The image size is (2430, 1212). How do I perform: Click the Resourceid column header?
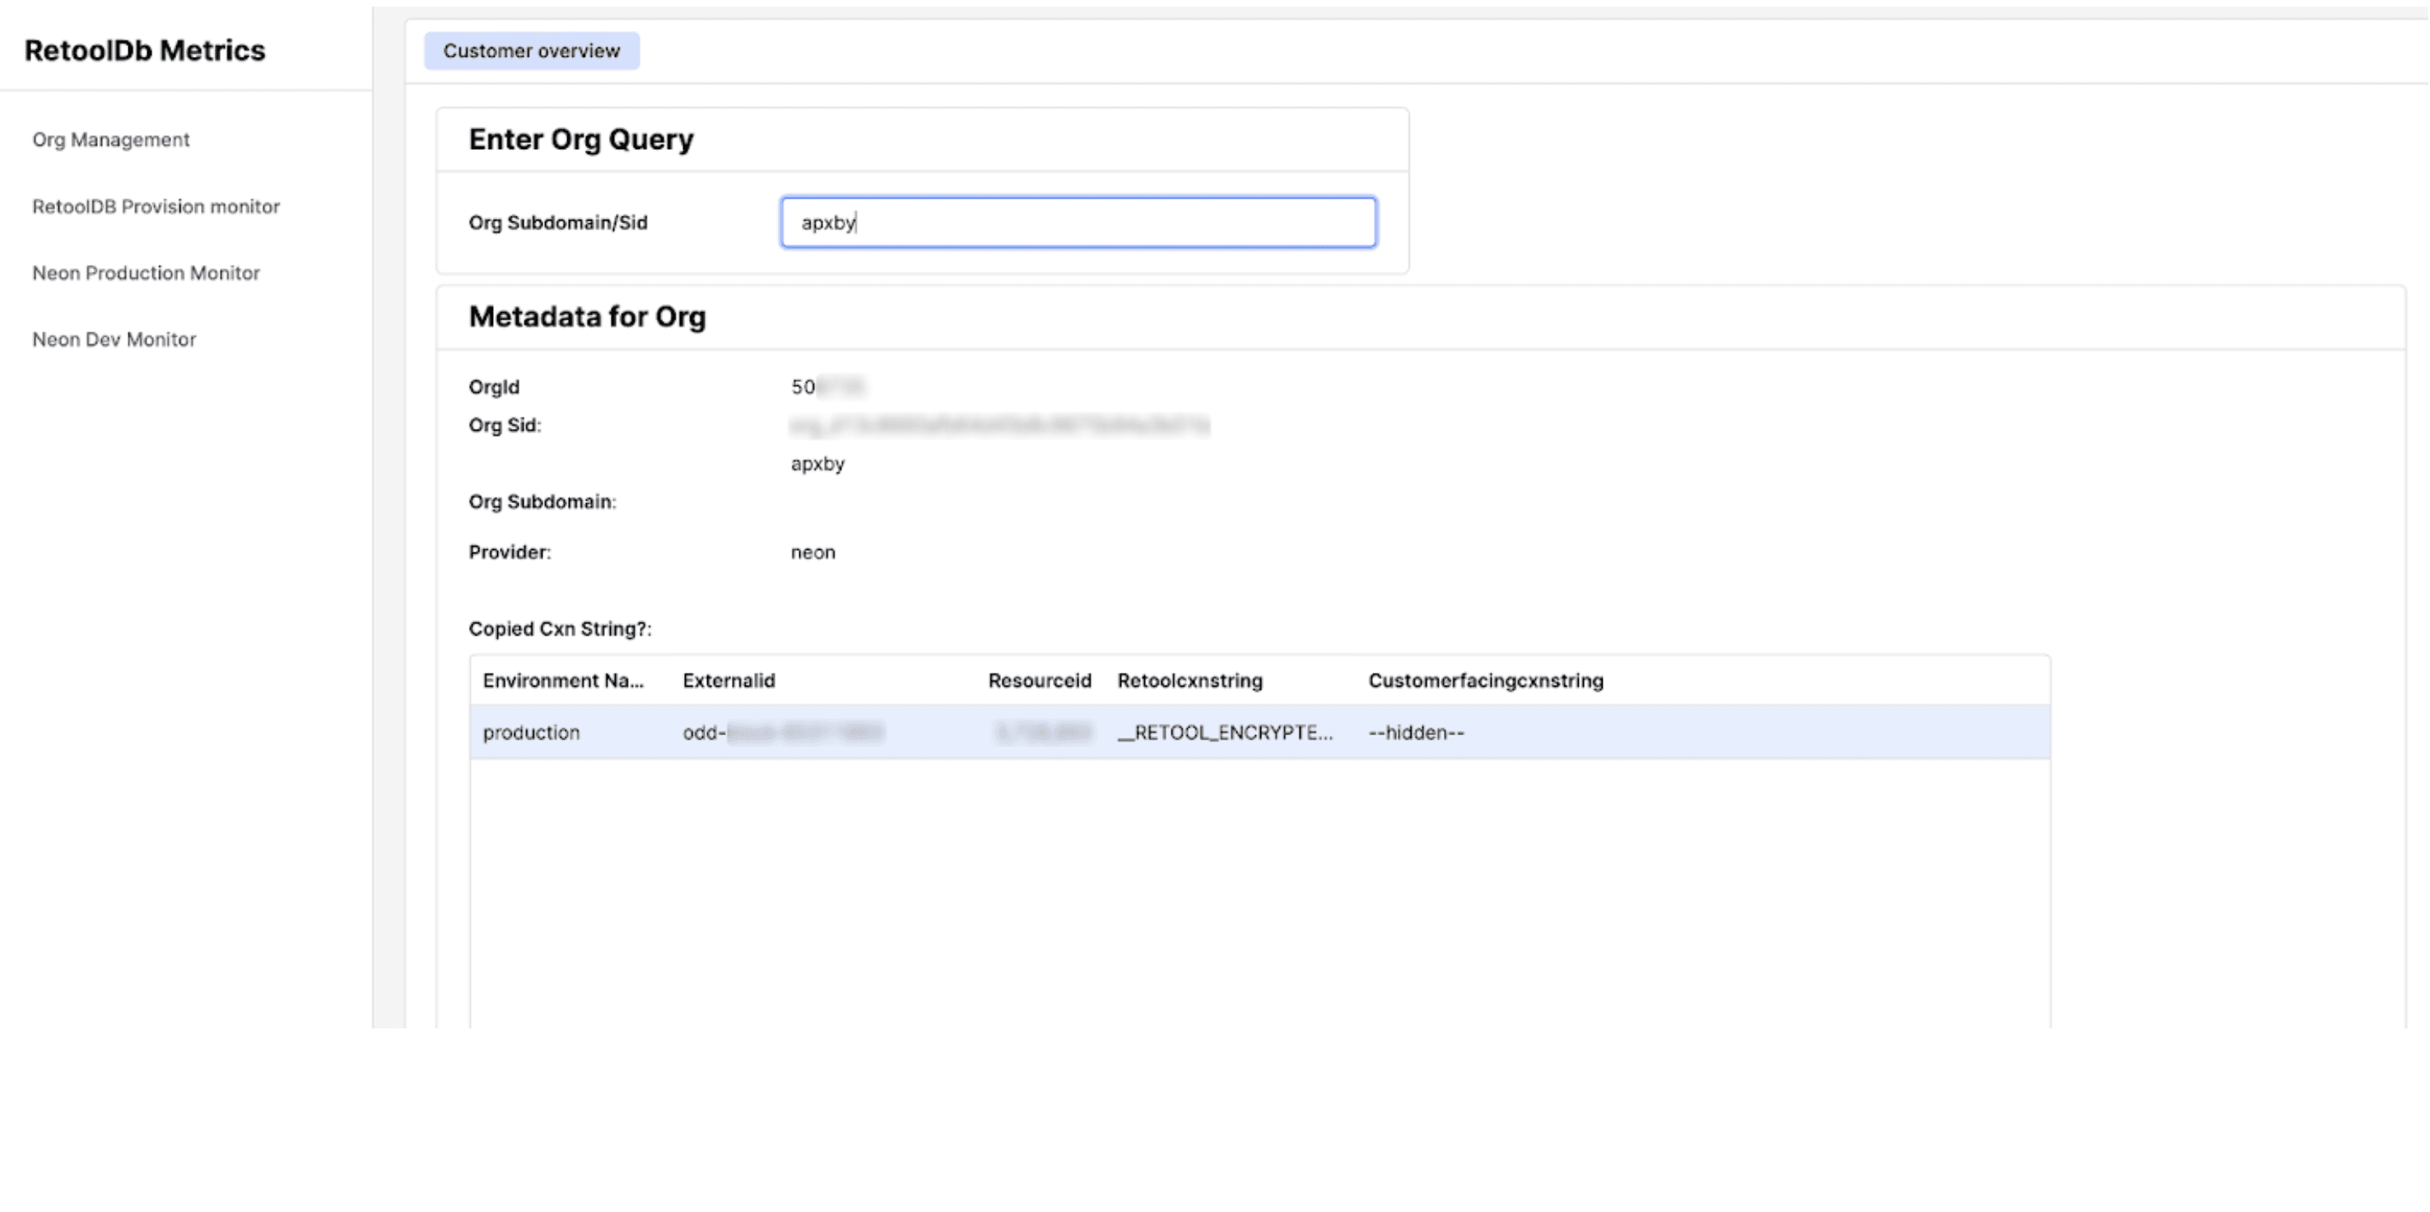(1039, 680)
